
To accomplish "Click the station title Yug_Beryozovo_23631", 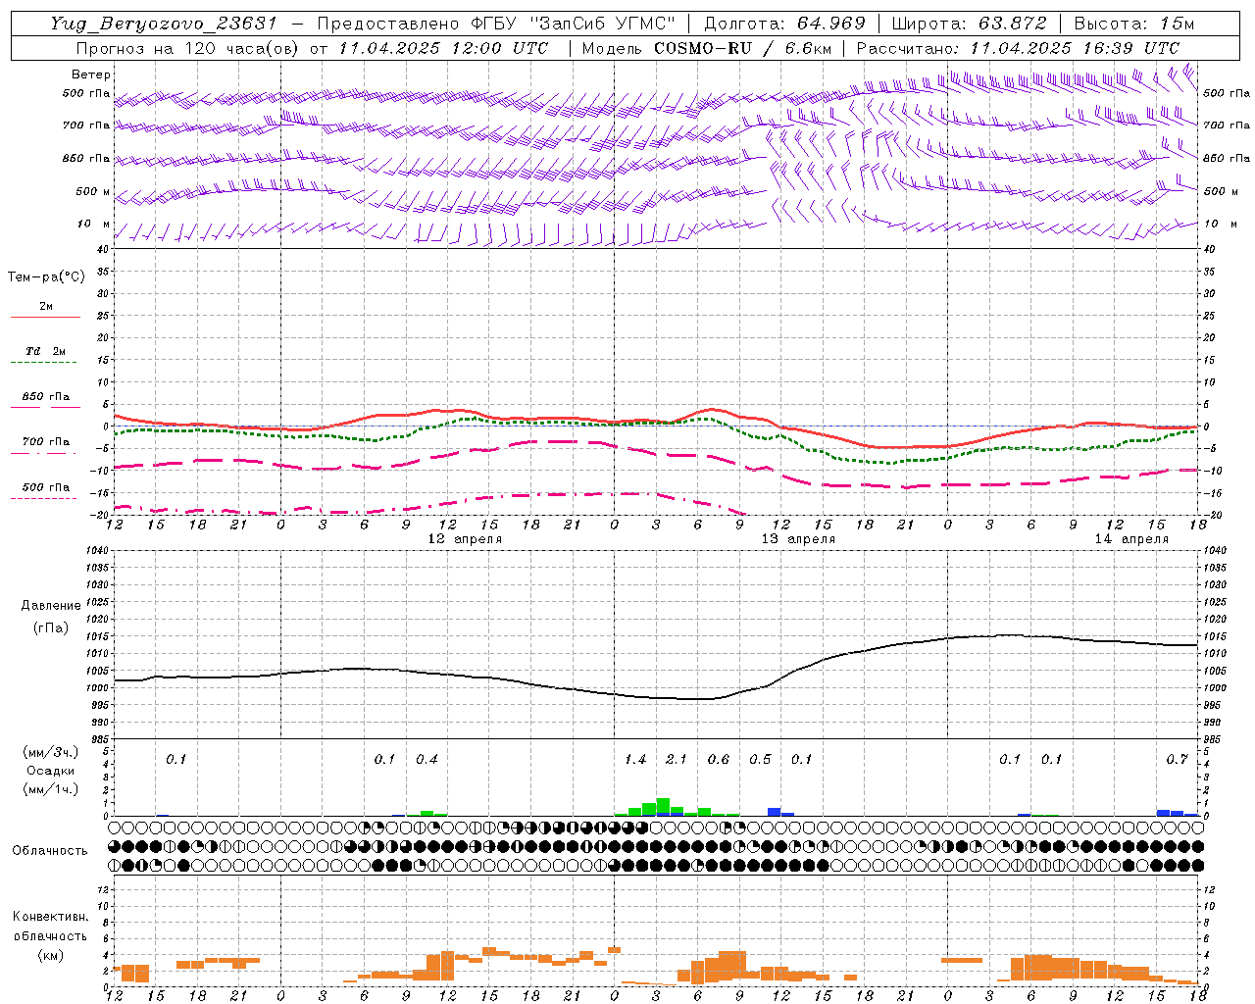I will pos(164,24).
